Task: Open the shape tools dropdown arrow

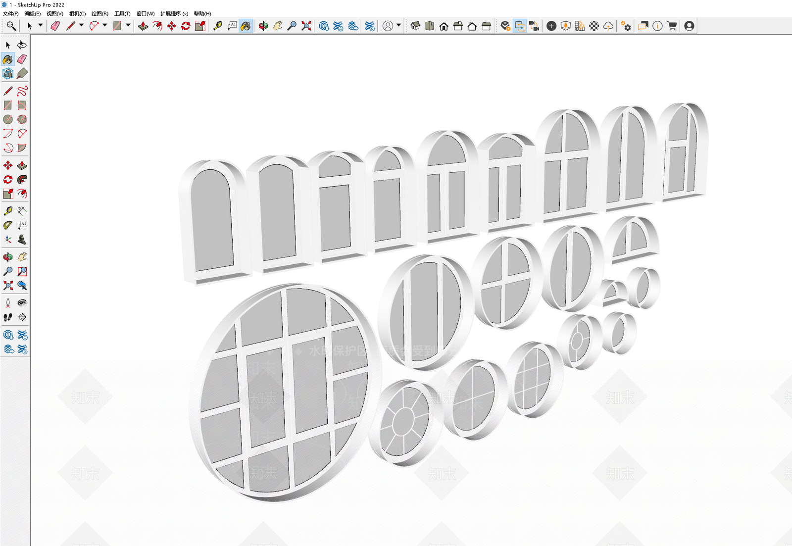Action: [x=128, y=25]
